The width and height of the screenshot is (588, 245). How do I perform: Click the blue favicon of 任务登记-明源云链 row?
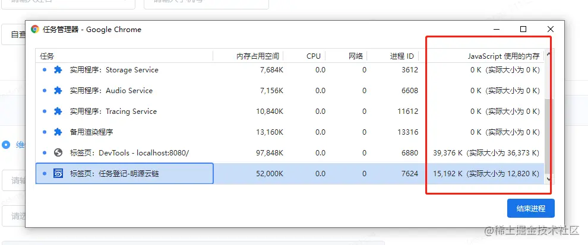coord(58,173)
